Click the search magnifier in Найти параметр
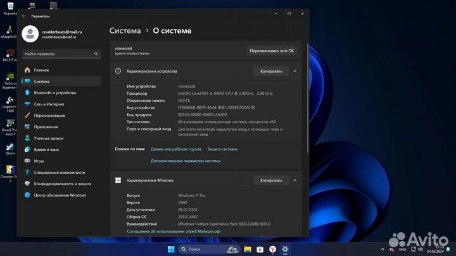Screen dimensions: 456x256 pos(96,54)
